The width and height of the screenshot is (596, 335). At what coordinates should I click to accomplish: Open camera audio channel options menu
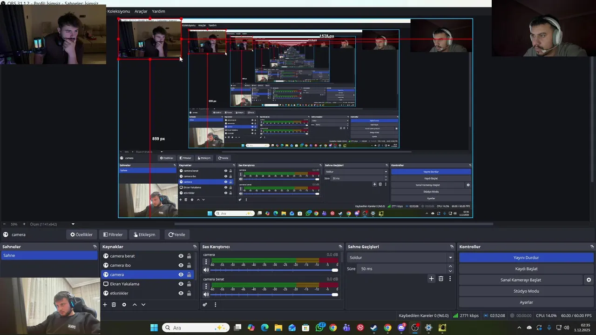(x=206, y=262)
